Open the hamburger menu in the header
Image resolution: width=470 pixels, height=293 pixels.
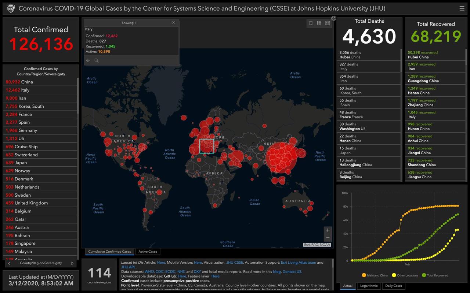coord(462,8)
